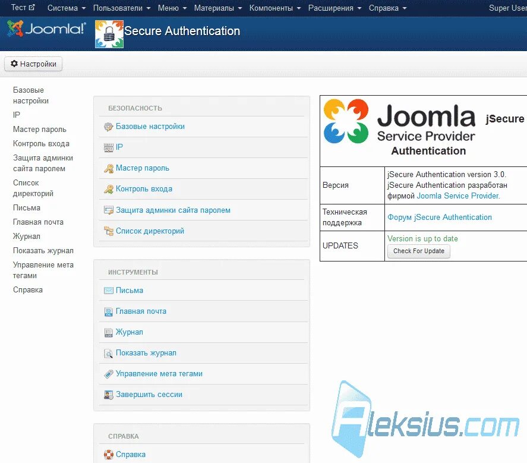
Task: Select Контроль входа in left sidebar
Action: point(41,144)
